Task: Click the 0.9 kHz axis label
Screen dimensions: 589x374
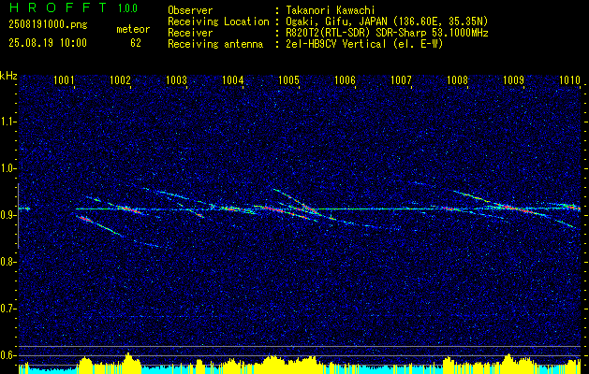Action: coord(7,215)
